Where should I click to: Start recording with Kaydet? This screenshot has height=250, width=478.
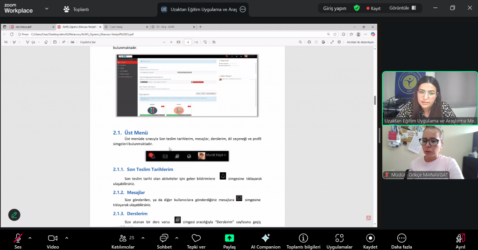(370, 240)
